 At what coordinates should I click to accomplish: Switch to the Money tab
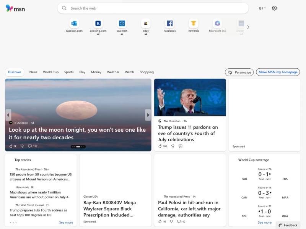pos(96,72)
